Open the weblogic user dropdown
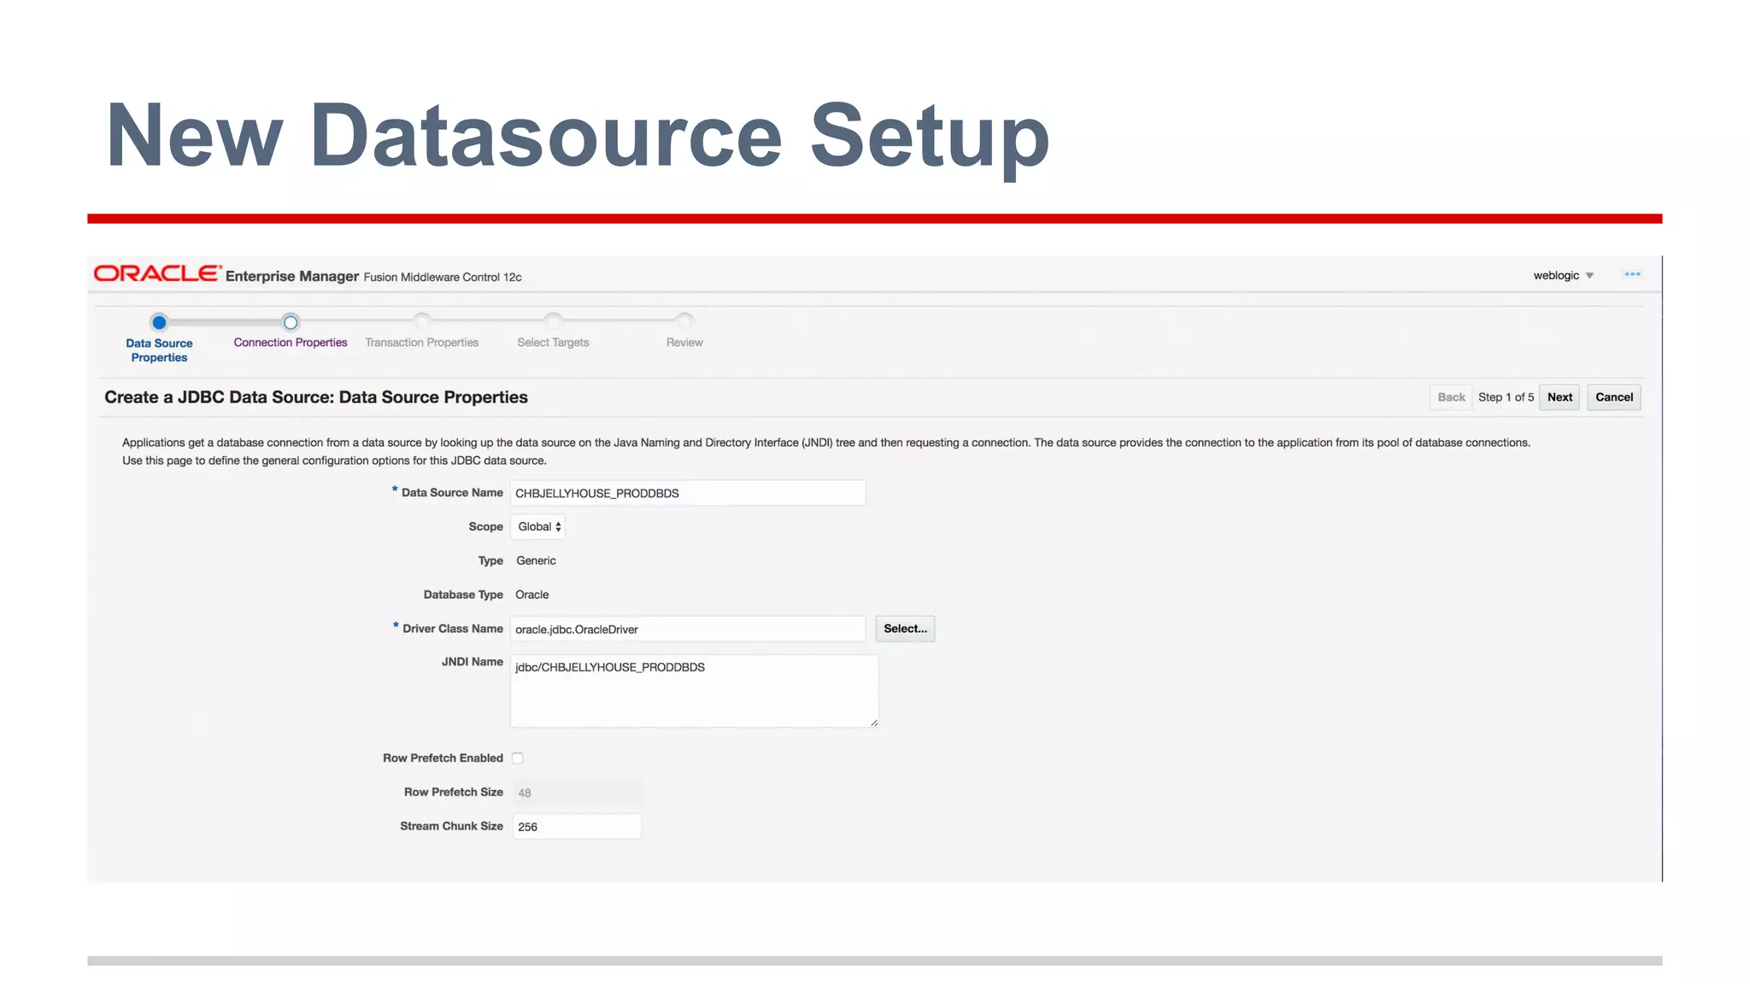Screen dimensions: 1750x984 (1563, 275)
